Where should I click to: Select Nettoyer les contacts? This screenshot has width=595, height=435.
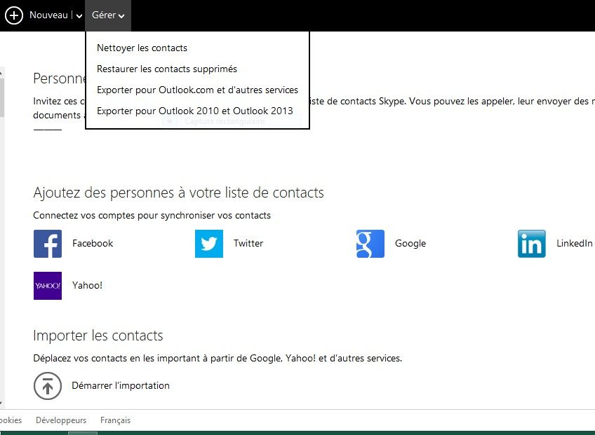point(142,48)
